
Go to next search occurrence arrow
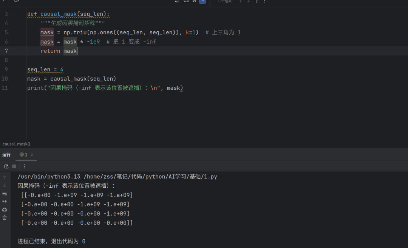click(249, 1)
